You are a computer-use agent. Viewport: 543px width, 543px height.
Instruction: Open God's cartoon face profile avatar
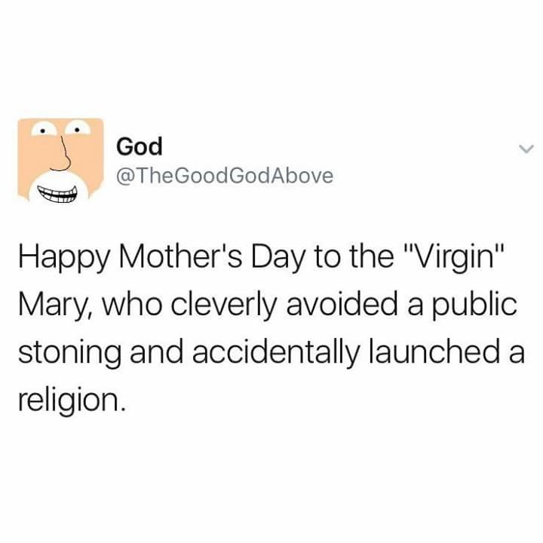60,161
